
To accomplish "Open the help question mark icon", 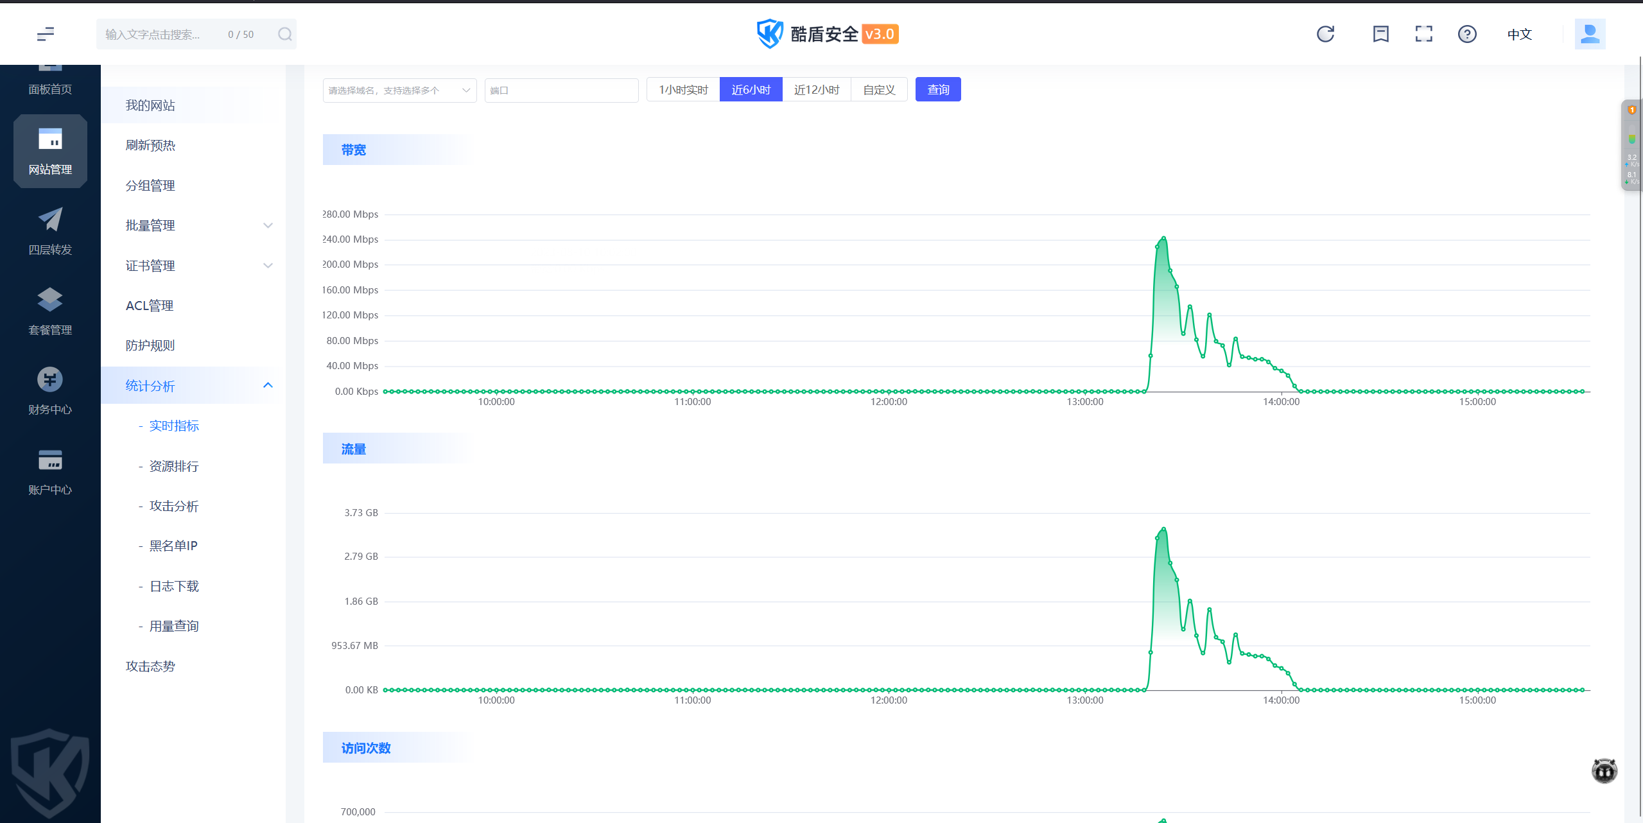I will (x=1467, y=34).
